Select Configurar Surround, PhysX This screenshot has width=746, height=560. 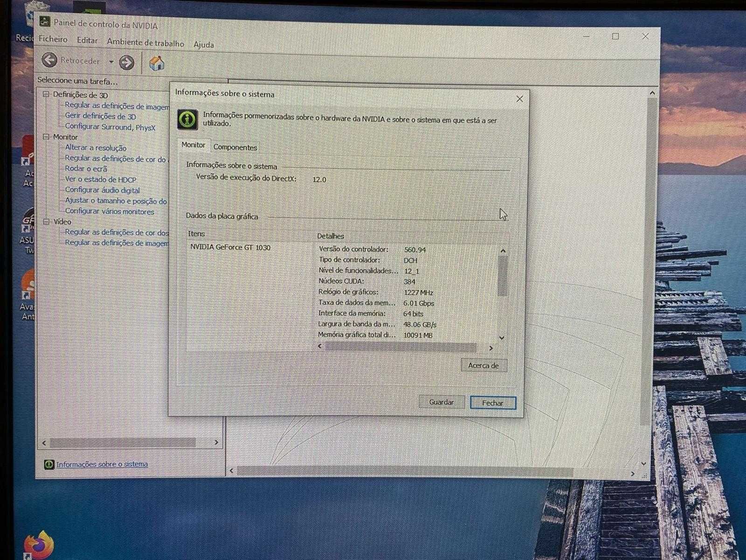pyautogui.click(x=110, y=127)
